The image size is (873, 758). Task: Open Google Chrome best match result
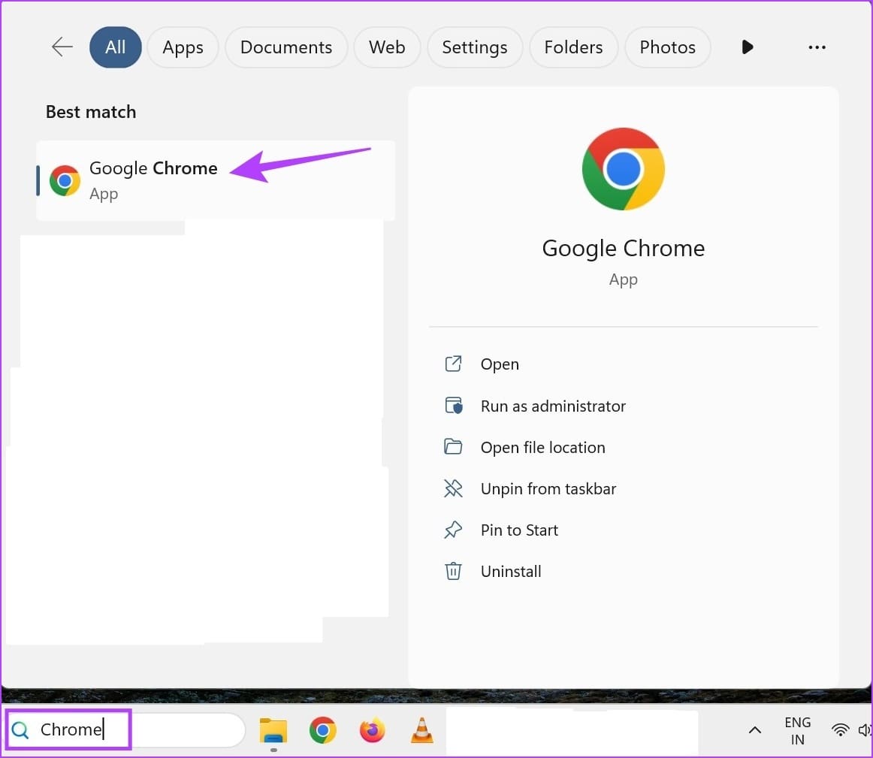click(x=153, y=180)
